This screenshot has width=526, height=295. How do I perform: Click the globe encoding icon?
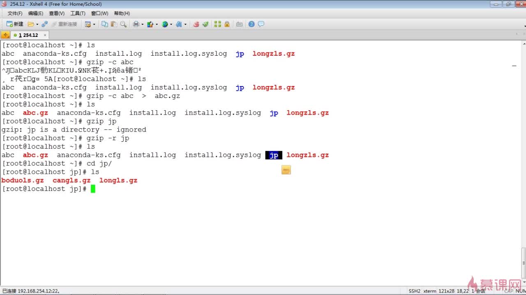pyautogui.click(x=165, y=24)
